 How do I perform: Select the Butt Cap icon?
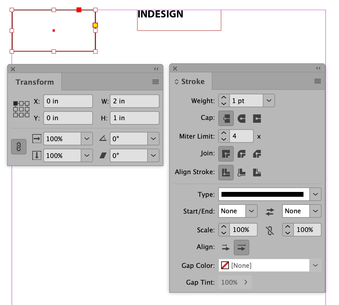[226, 118]
